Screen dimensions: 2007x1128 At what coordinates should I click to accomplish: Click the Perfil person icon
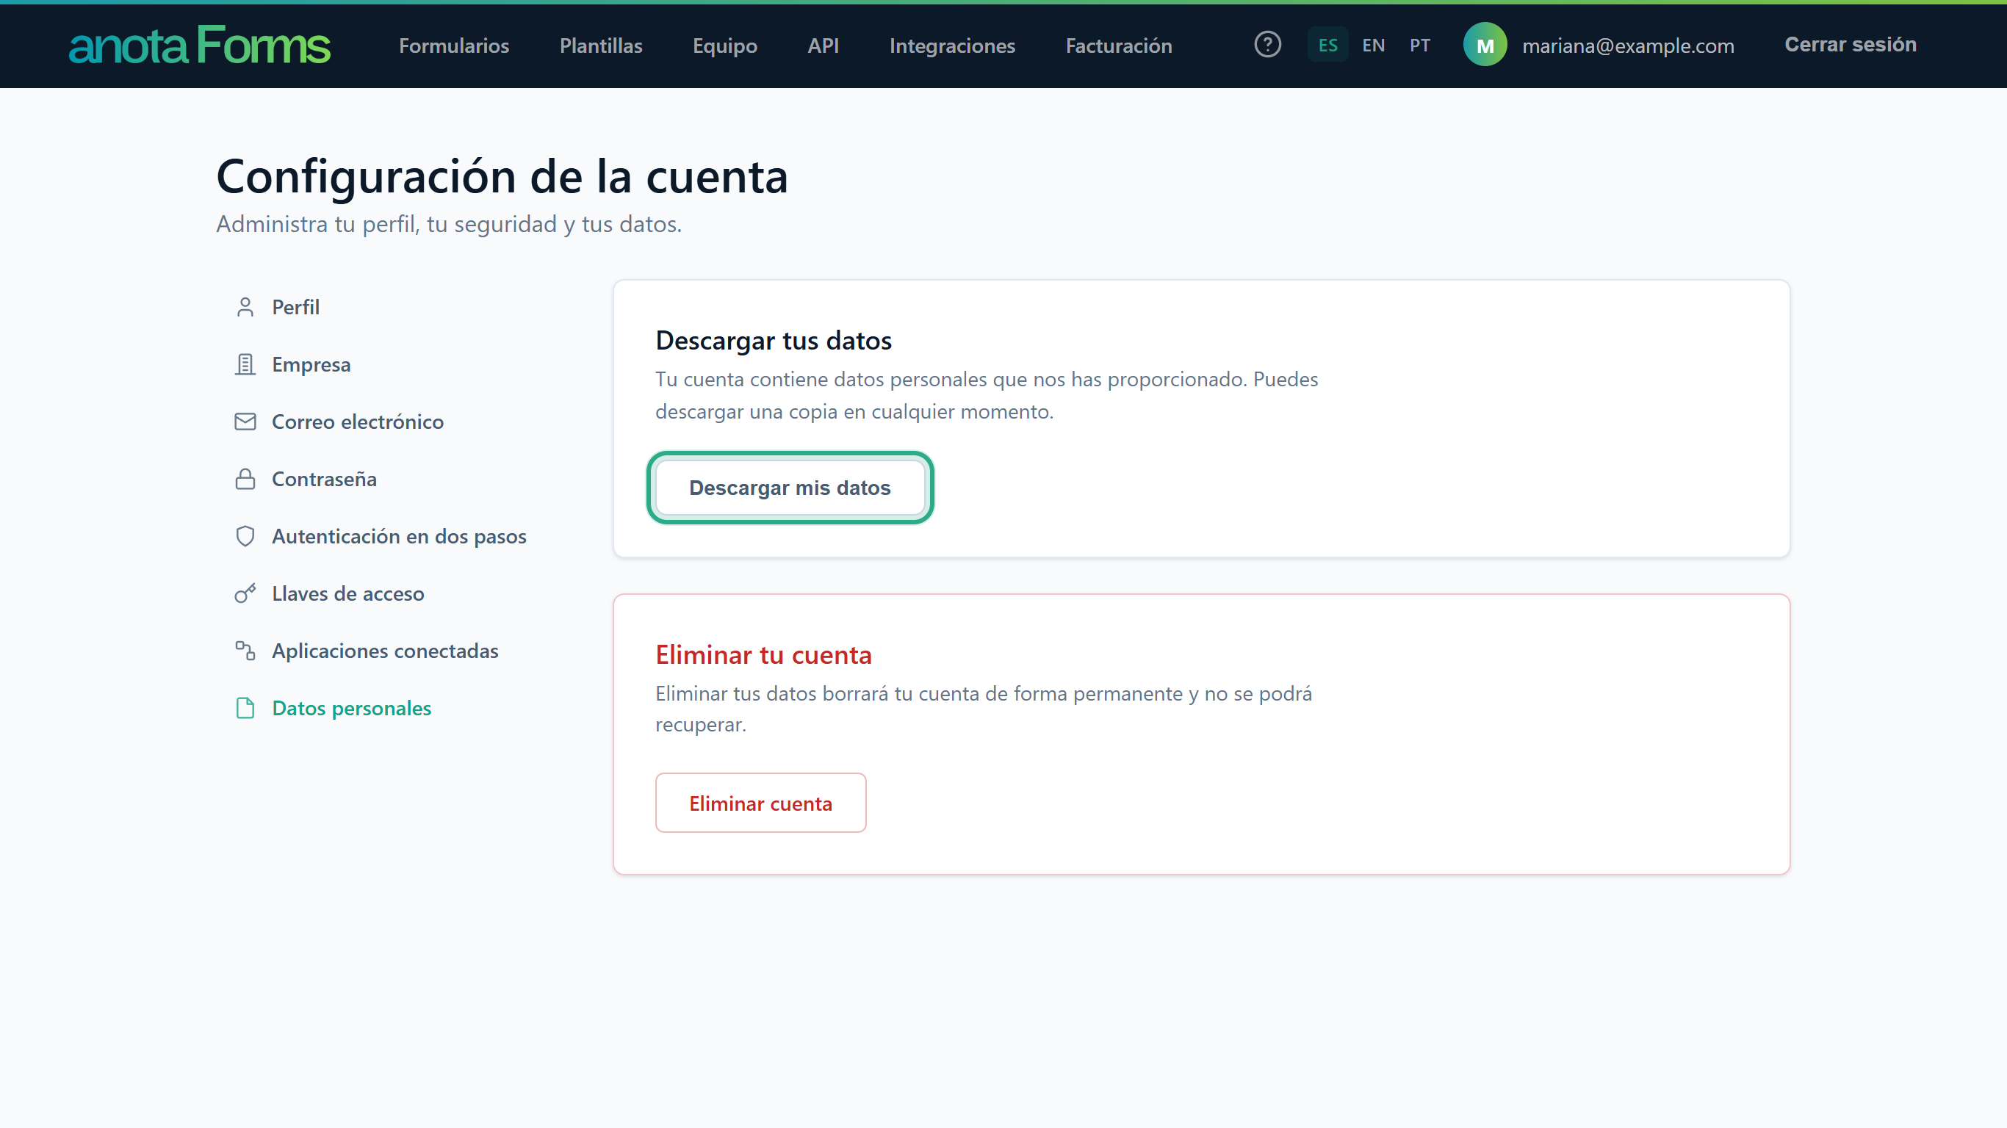point(245,307)
